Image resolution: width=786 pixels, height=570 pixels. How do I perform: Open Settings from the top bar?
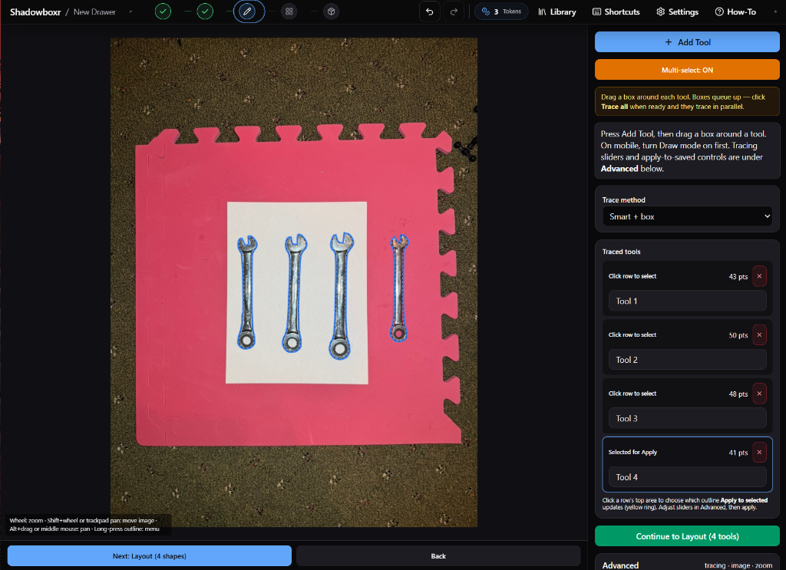click(677, 12)
